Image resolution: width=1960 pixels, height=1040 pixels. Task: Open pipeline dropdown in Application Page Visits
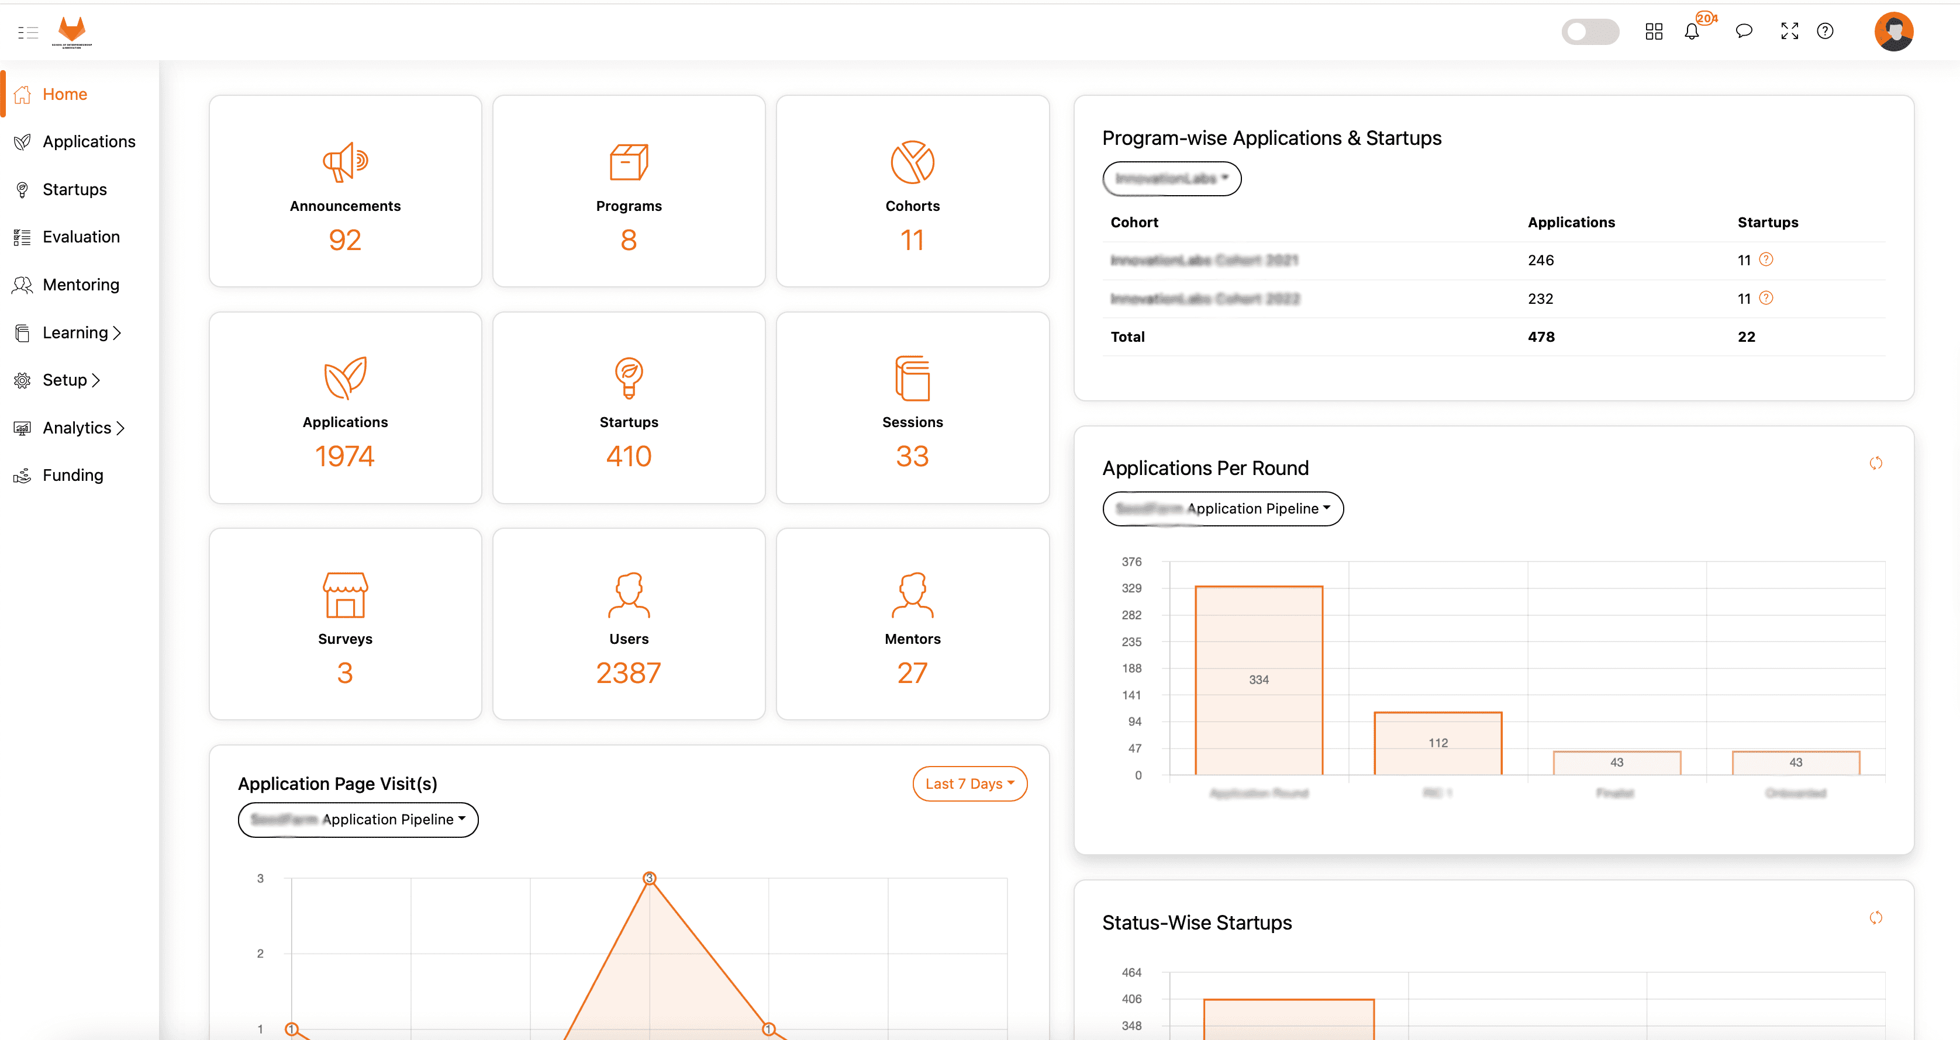coord(358,820)
